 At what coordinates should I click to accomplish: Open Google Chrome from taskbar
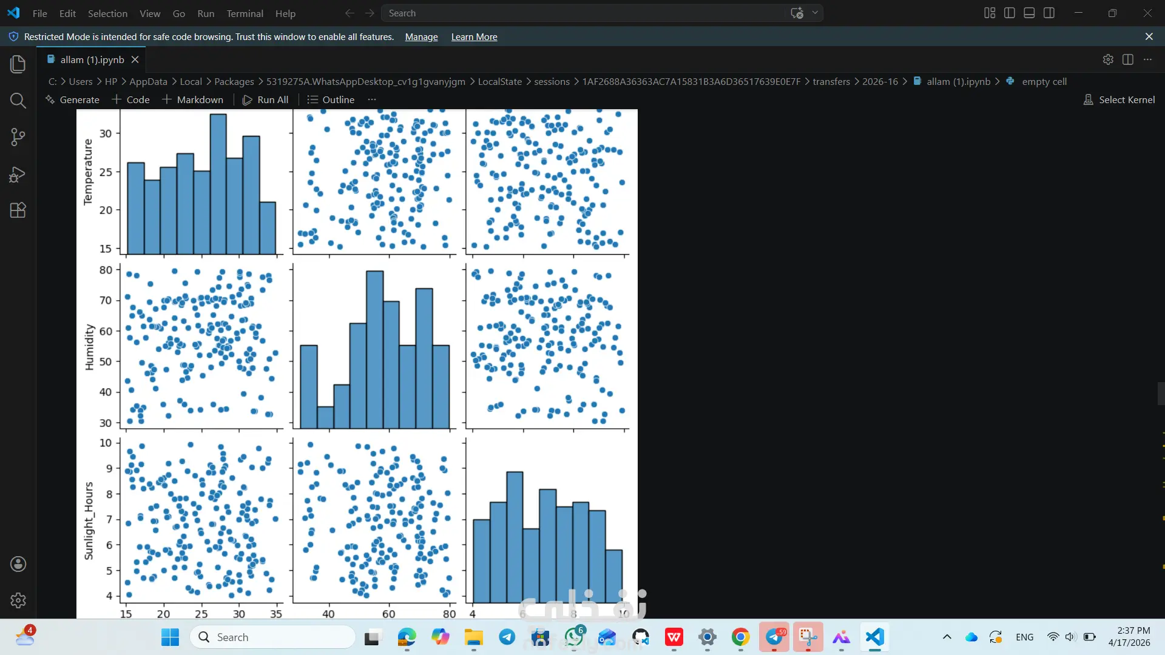[740, 637]
